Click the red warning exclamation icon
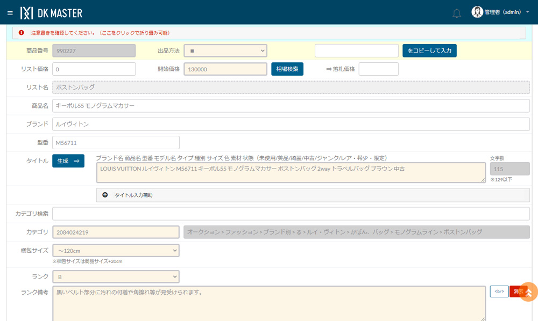Viewport: 538px width, 321px height. point(22,33)
